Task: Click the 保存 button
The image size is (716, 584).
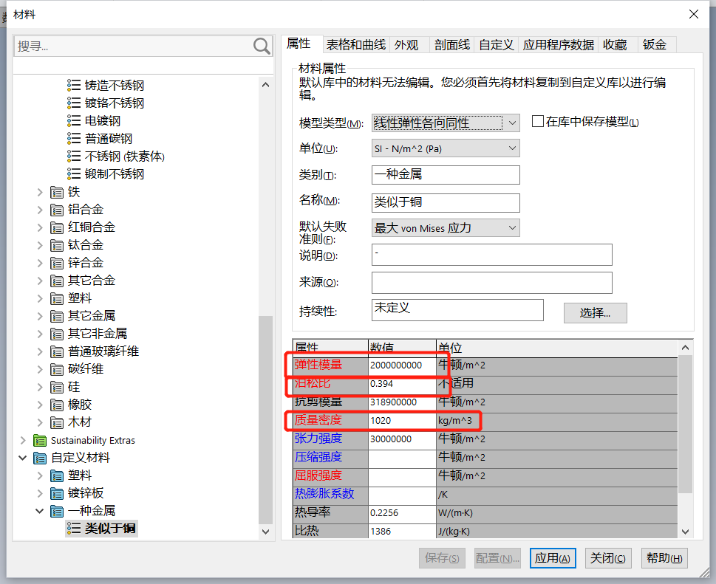Action: [x=442, y=558]
